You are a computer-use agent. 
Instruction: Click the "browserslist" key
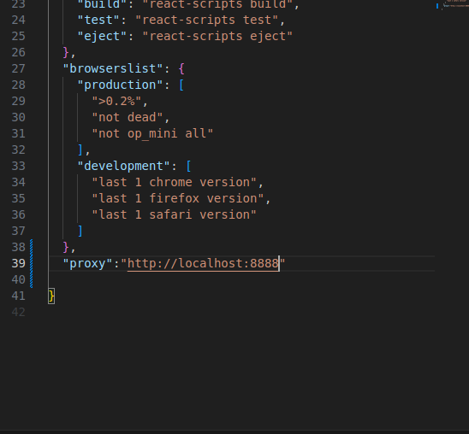click(113, 68)
